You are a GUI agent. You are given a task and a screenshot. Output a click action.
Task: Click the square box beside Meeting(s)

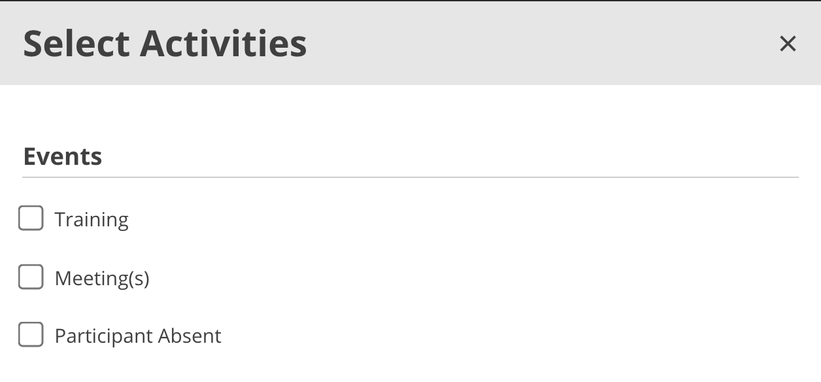(31, 277)
